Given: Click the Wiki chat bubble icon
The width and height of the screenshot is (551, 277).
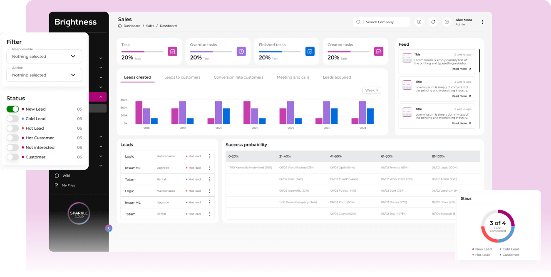Looking at the screenshot, I should [57, 176].
